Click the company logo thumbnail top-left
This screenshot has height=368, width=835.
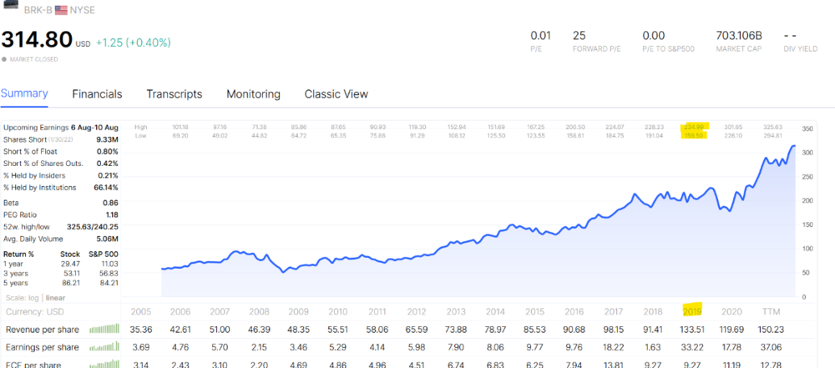(x=11, y=3)
